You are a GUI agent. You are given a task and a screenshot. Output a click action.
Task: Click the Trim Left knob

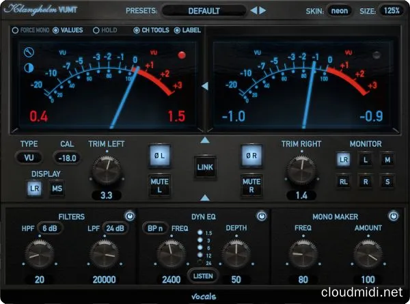(x=106, y=169)
